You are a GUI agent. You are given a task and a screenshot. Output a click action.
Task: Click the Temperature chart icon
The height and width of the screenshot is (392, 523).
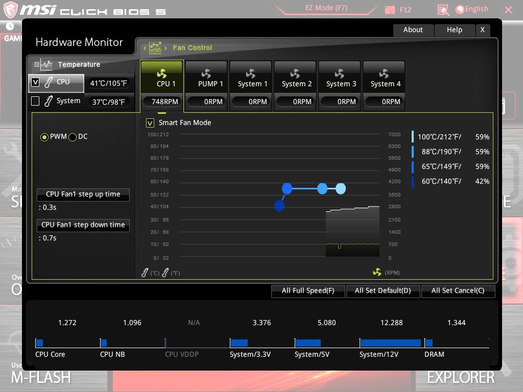(46, 65)
